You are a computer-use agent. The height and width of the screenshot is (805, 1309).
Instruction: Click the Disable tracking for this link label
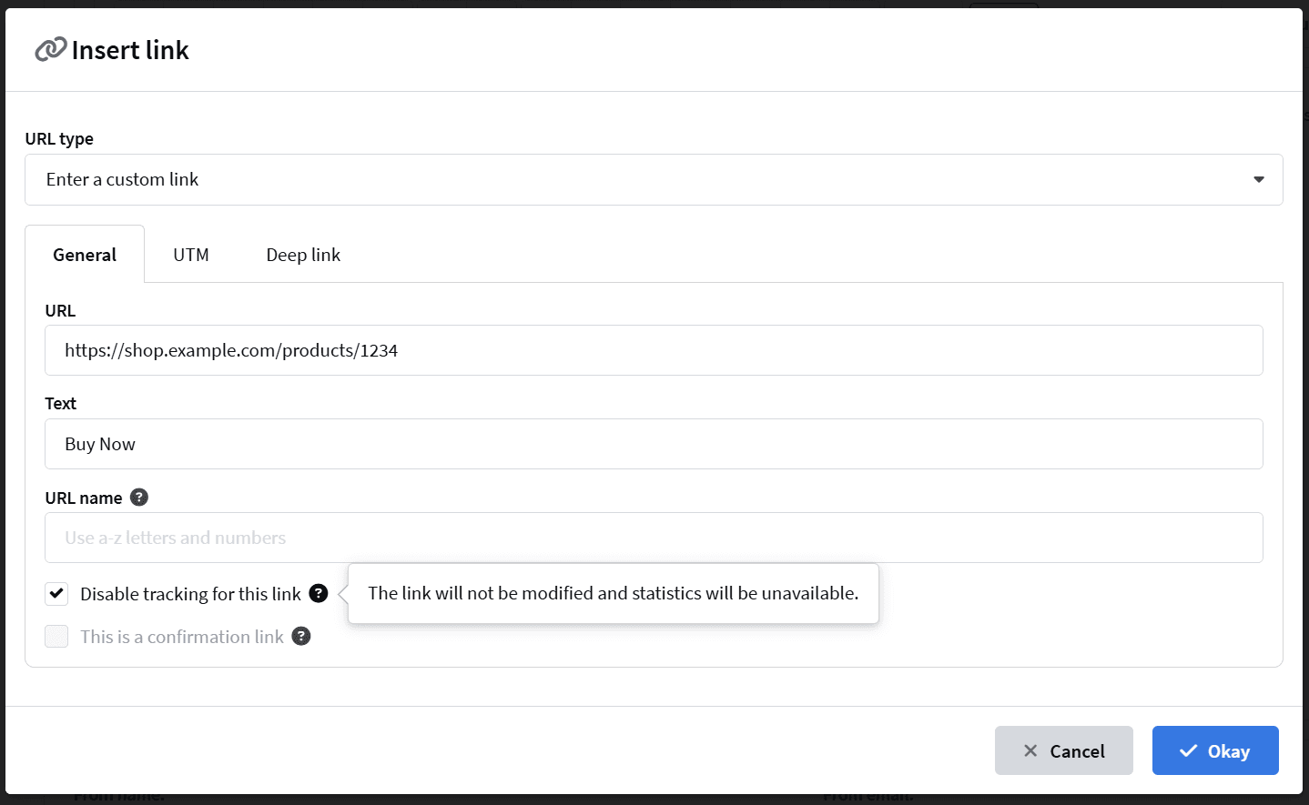click(x=190, y=594)
